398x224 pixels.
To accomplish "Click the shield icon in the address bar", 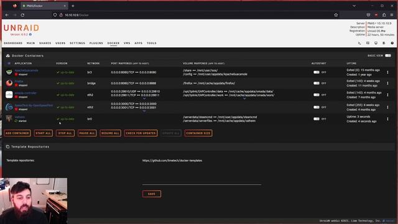I will click(x=55, y=15).
